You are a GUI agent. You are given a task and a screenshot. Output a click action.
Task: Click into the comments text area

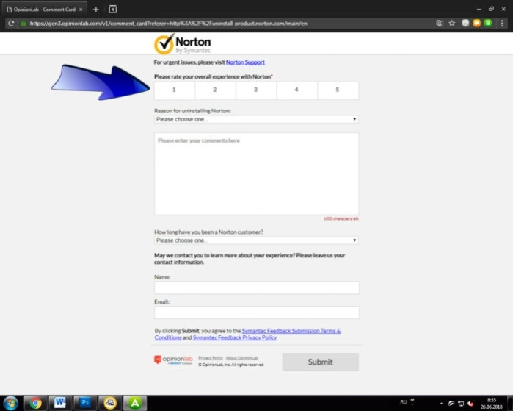(x=256, y=174)
